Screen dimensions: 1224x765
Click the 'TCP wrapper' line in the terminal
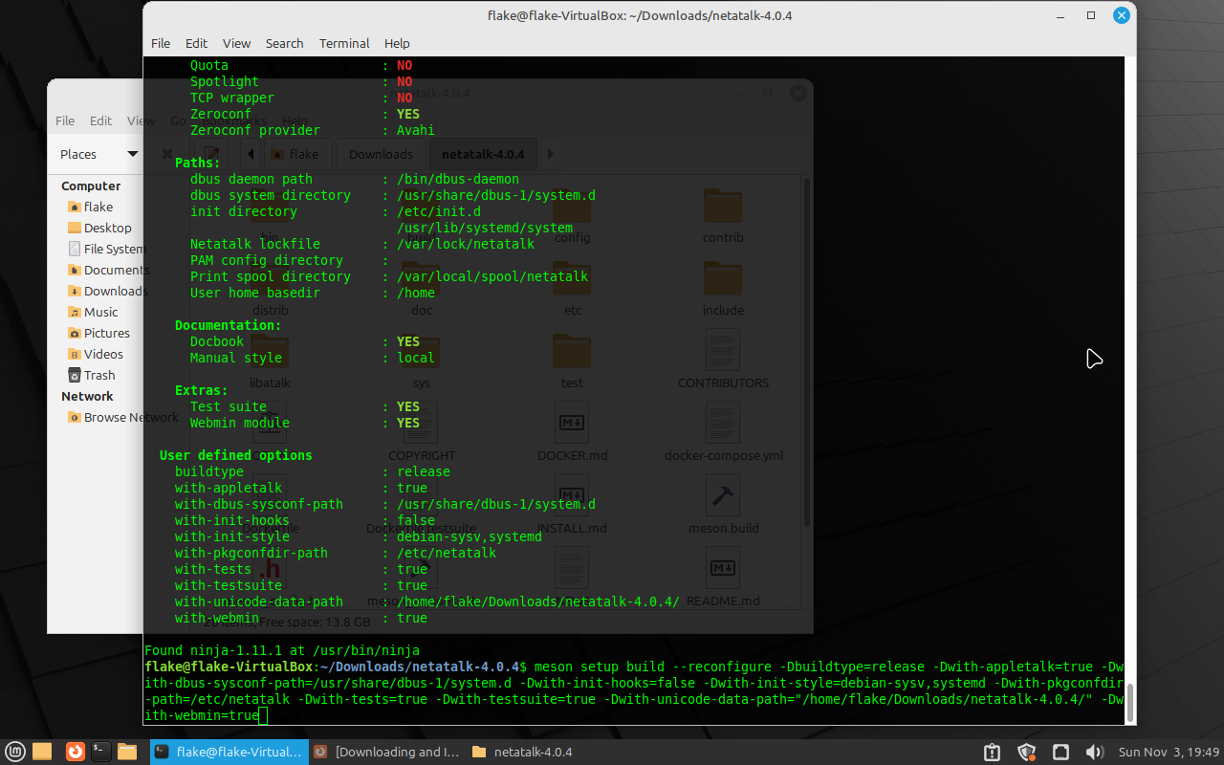coord(301,98)
